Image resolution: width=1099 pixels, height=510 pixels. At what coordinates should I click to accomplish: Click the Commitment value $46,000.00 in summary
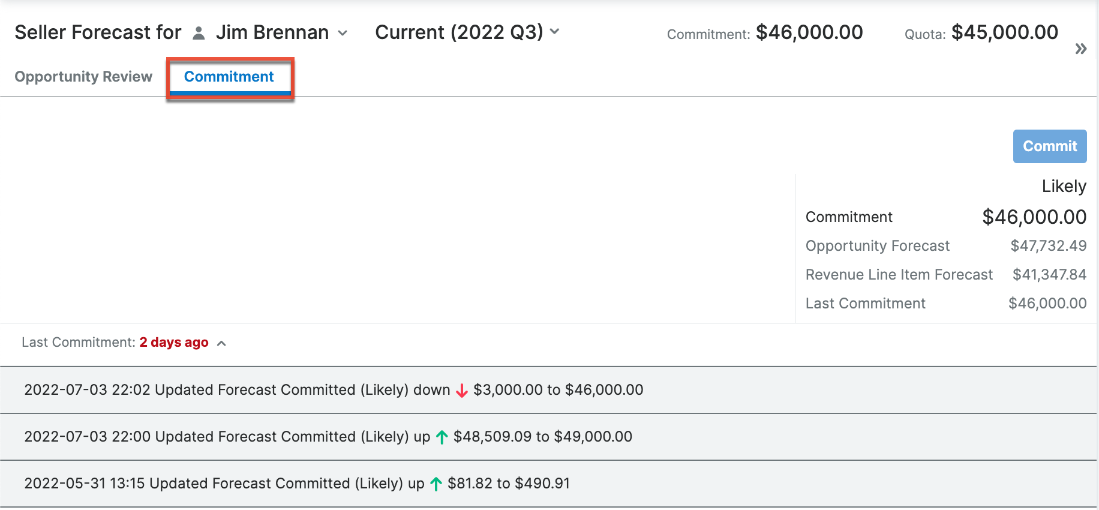[x=1034, y=217]
